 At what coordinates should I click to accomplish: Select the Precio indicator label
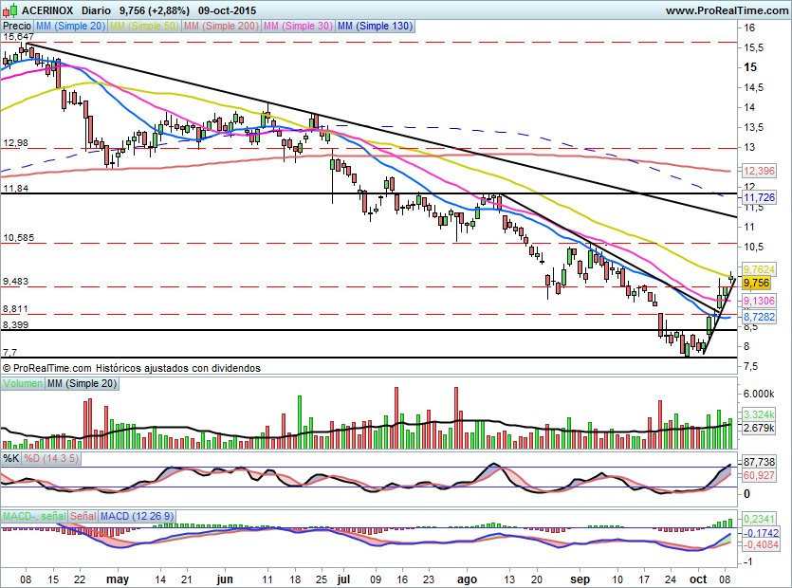point(16,27)
